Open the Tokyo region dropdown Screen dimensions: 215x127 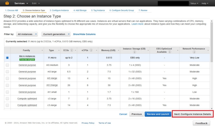[x=194, y=3]
